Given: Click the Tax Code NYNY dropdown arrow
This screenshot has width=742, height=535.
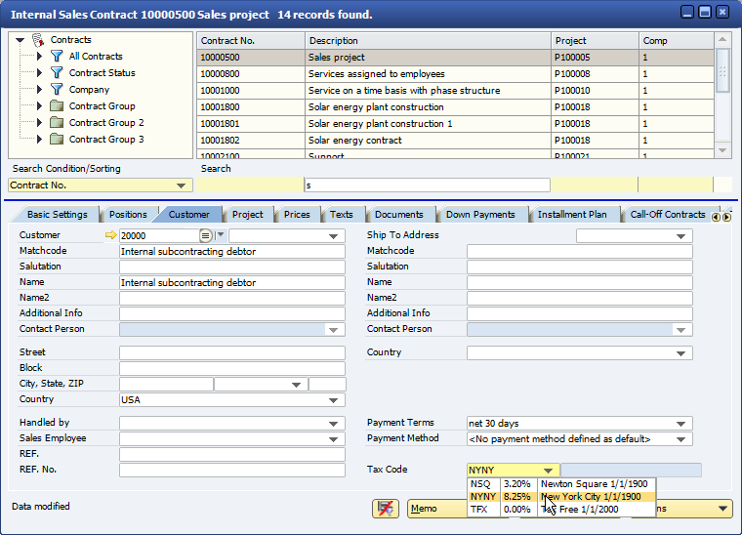Looking at the screenshot, I should click(548, 471).
